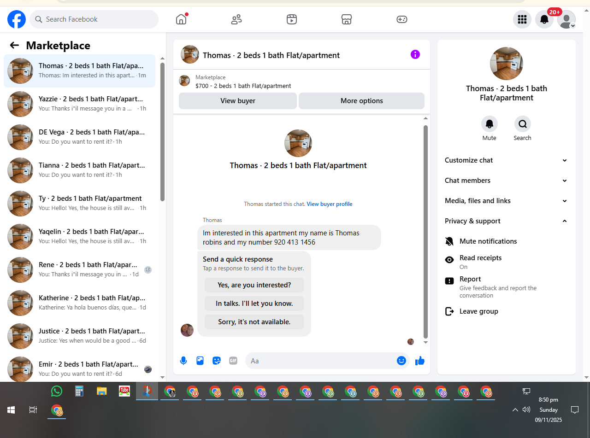Choose a GIF using the GIF icon

tap(233, 361)
